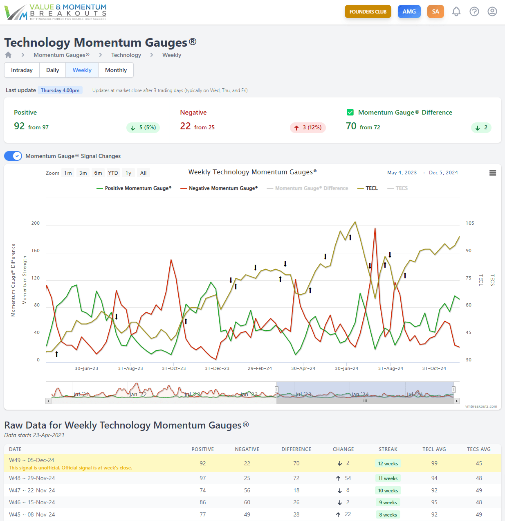Set chart zoom to YTD

pyautogui.click(x=113, y=173)
